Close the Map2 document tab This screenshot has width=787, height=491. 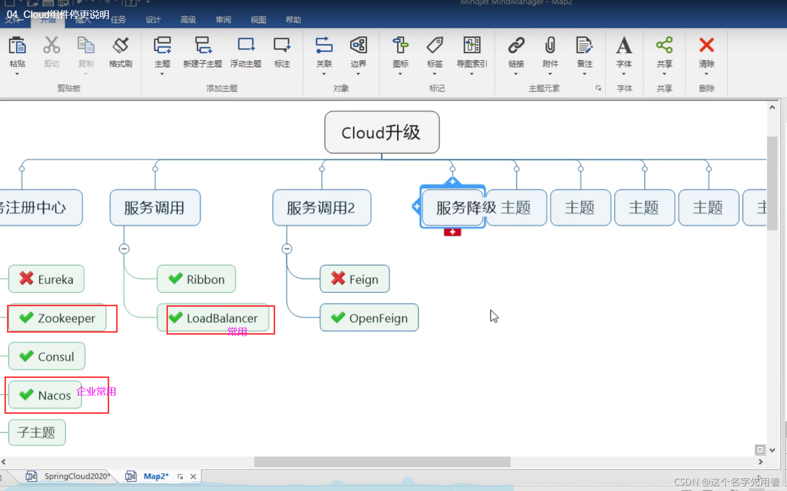[193, 477]
